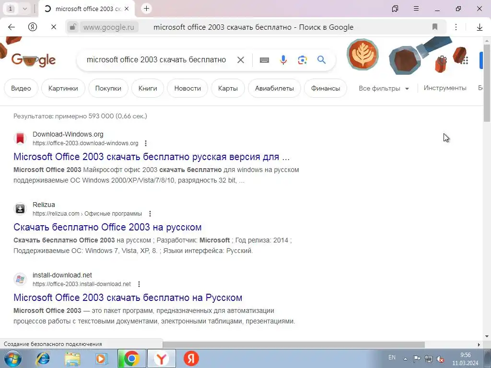Image resolution: width=491 pixels, height=368 pixels.
Task: Click the vertical scrollbar thumb
Action: [x=487, y=82]
